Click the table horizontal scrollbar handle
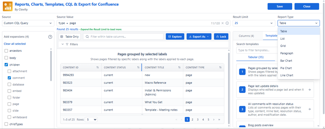Screen dimensions: 325x129 tap(142, 114)
